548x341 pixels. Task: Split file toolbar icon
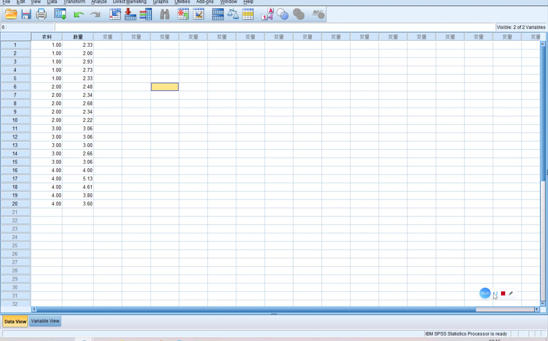click(x=218, y=14)
